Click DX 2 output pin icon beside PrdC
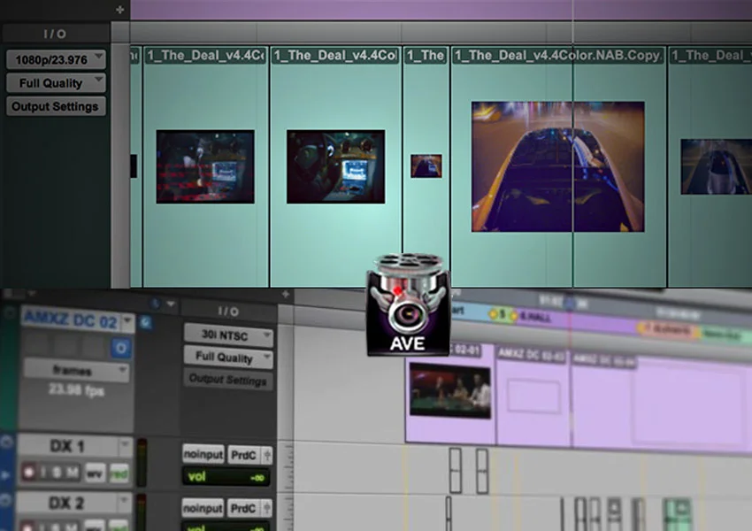 267,508
